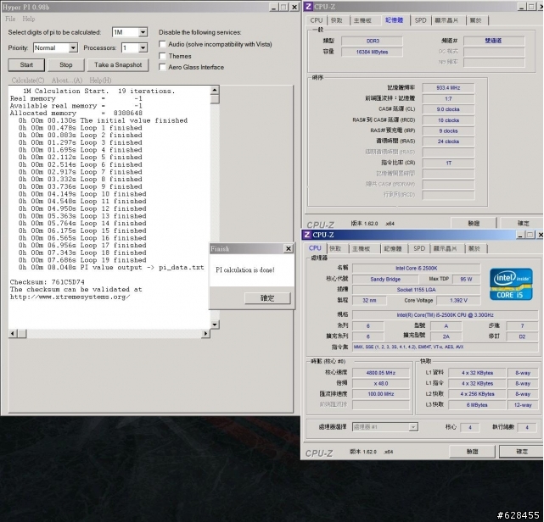Image resolution: width=544 pixels, height=522 pixels.
Task: Click the CPU-Z icon in CPU window title
Action: (306, 235)
